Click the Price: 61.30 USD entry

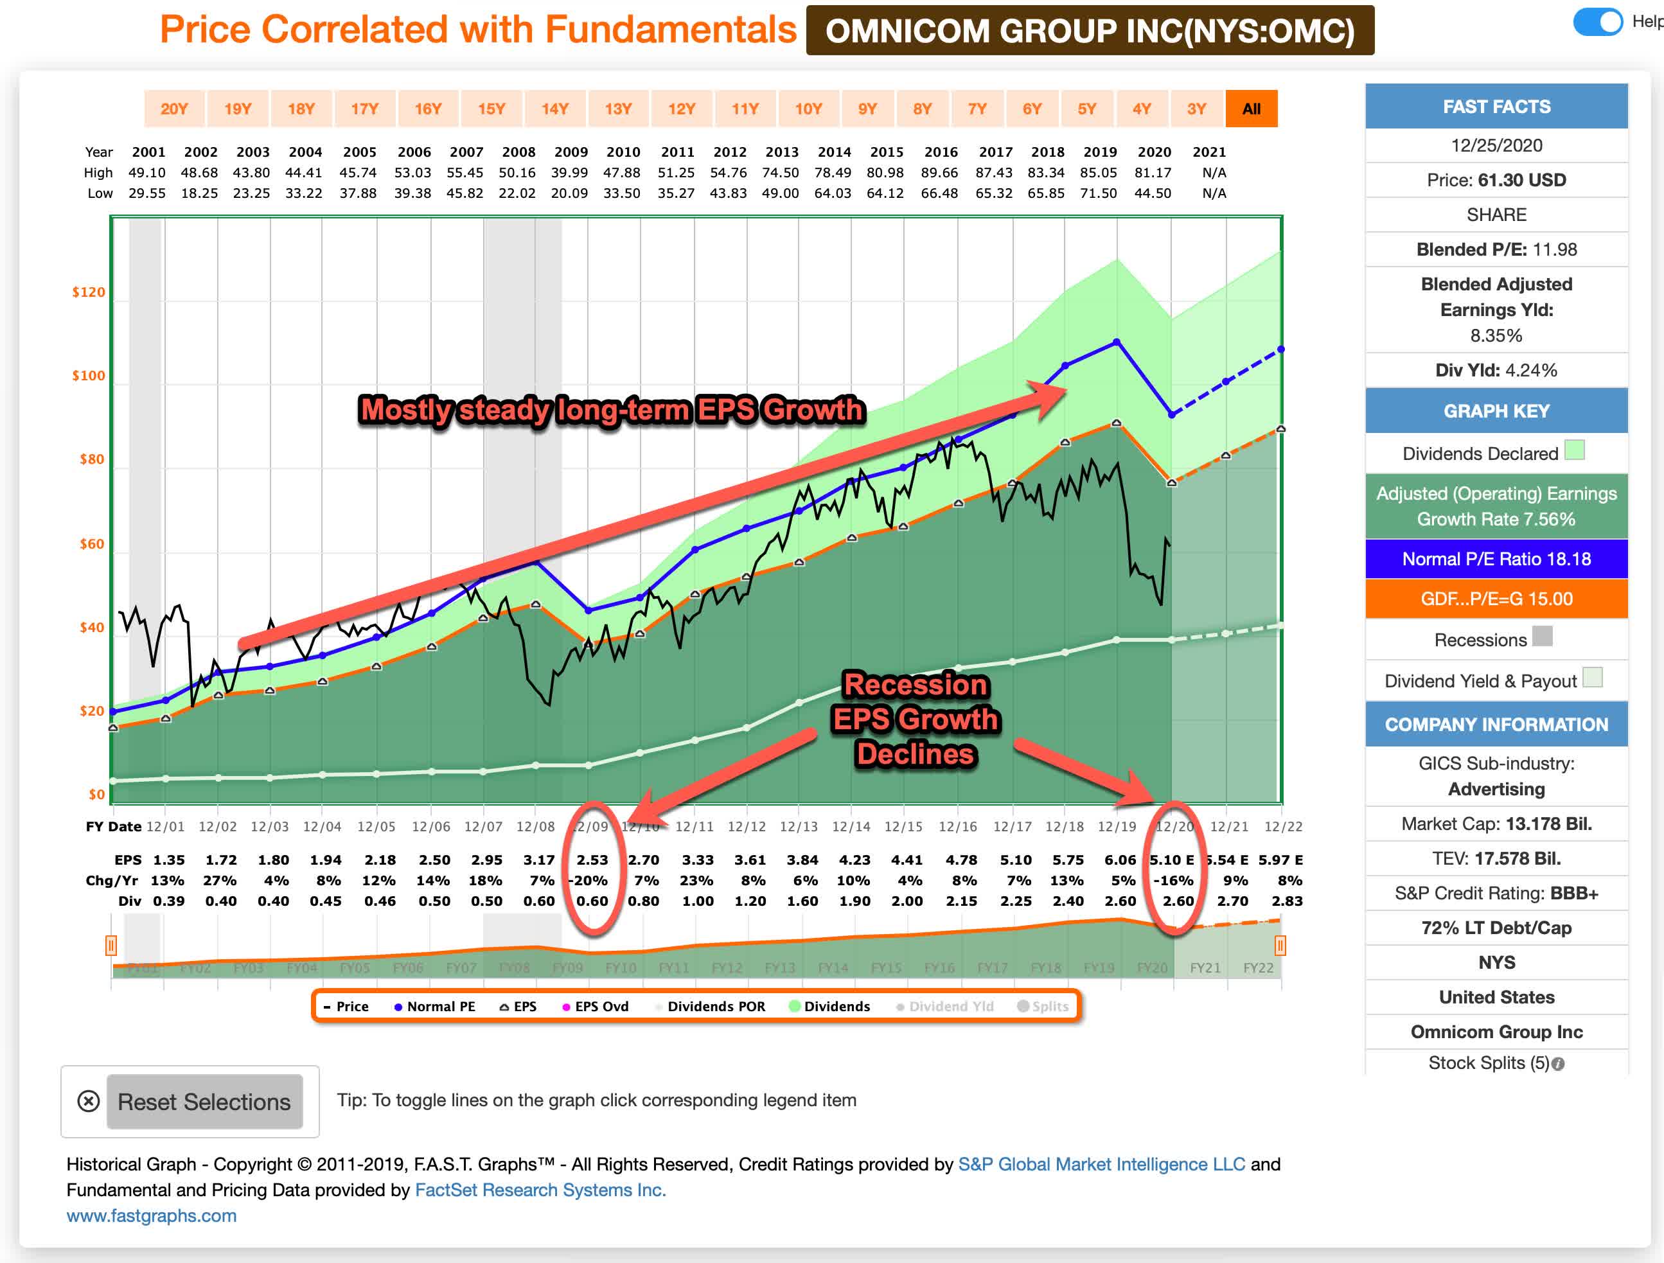(x=1496, y=181)
